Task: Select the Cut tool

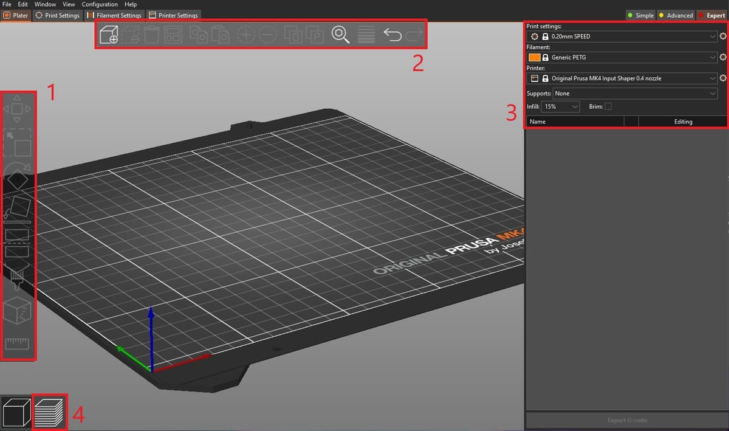Action: (17, 243)
